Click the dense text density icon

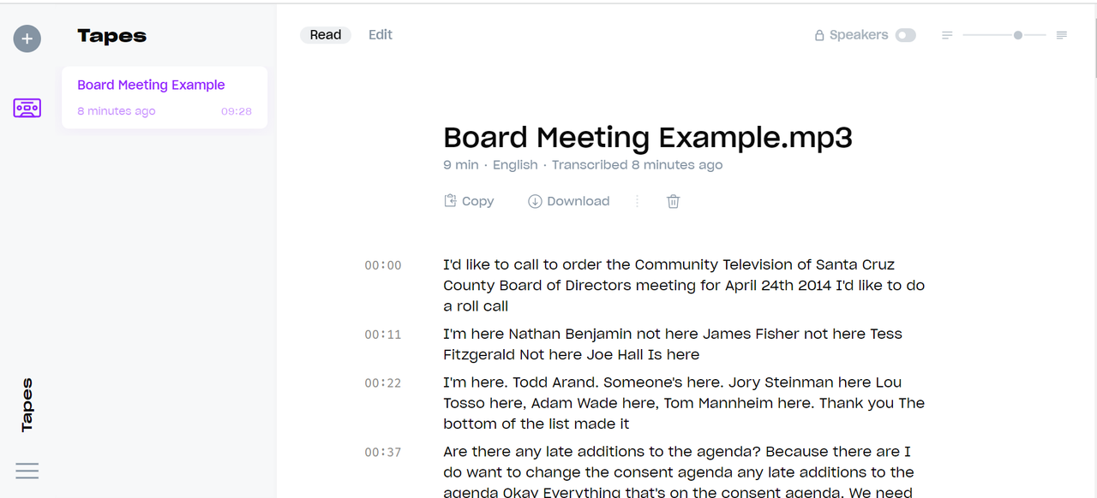tap(1062, 35)
